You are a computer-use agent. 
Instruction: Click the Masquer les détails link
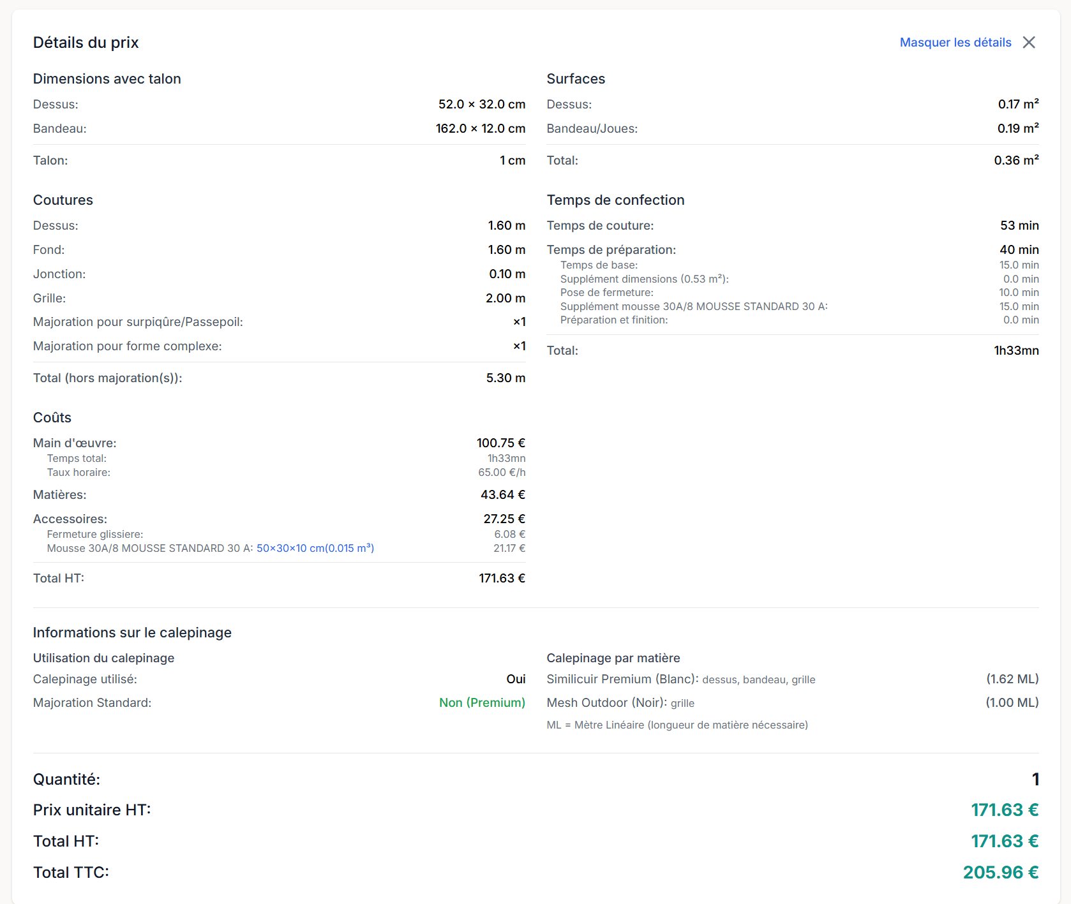tap(955, 42)
